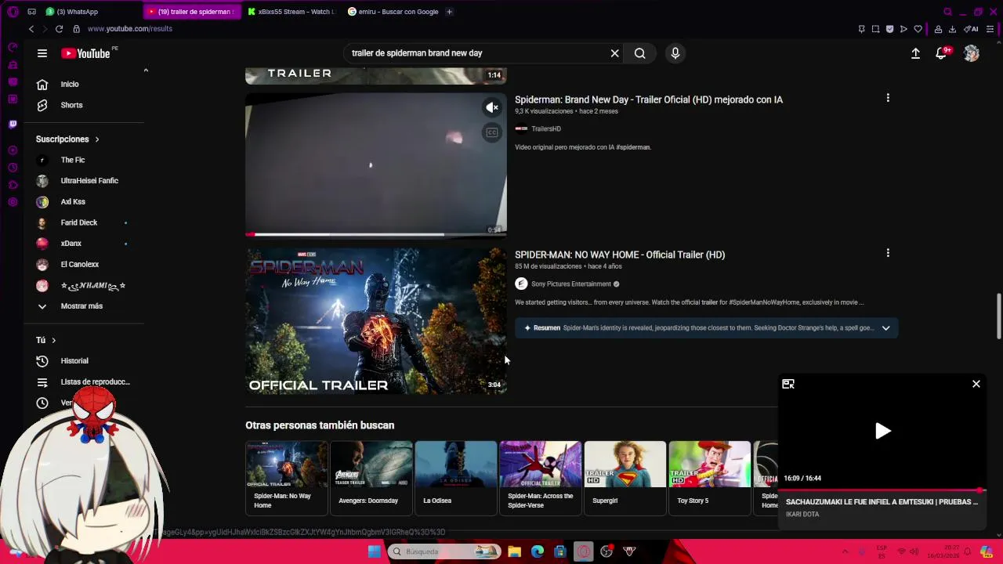Select the Avengers: Doomsday suggestion card
This screenshot has width=1003, height=564.
371,478
